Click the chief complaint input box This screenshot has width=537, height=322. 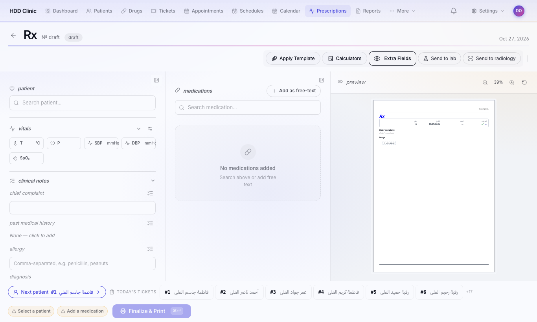[83, 208]
